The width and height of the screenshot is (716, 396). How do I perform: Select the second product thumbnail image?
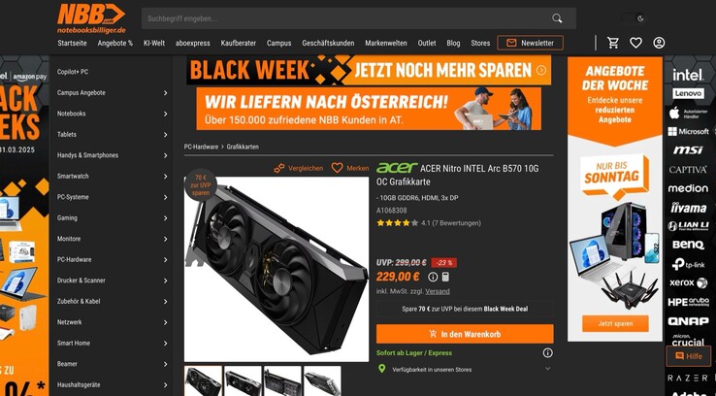coord(243,380)
